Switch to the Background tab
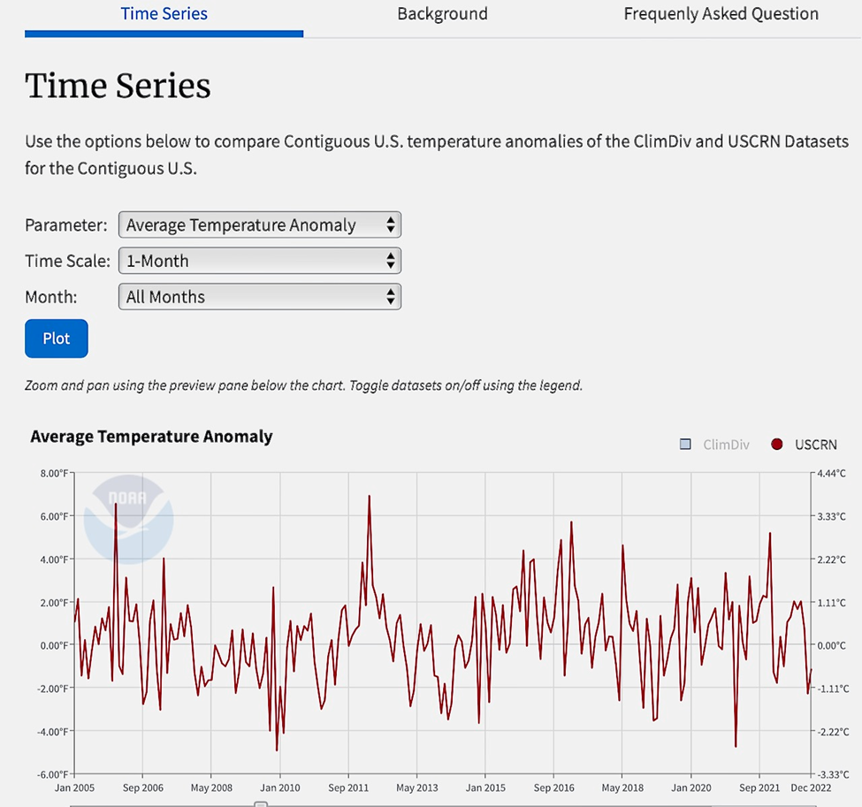862x807 pixels. coord(442,14)
